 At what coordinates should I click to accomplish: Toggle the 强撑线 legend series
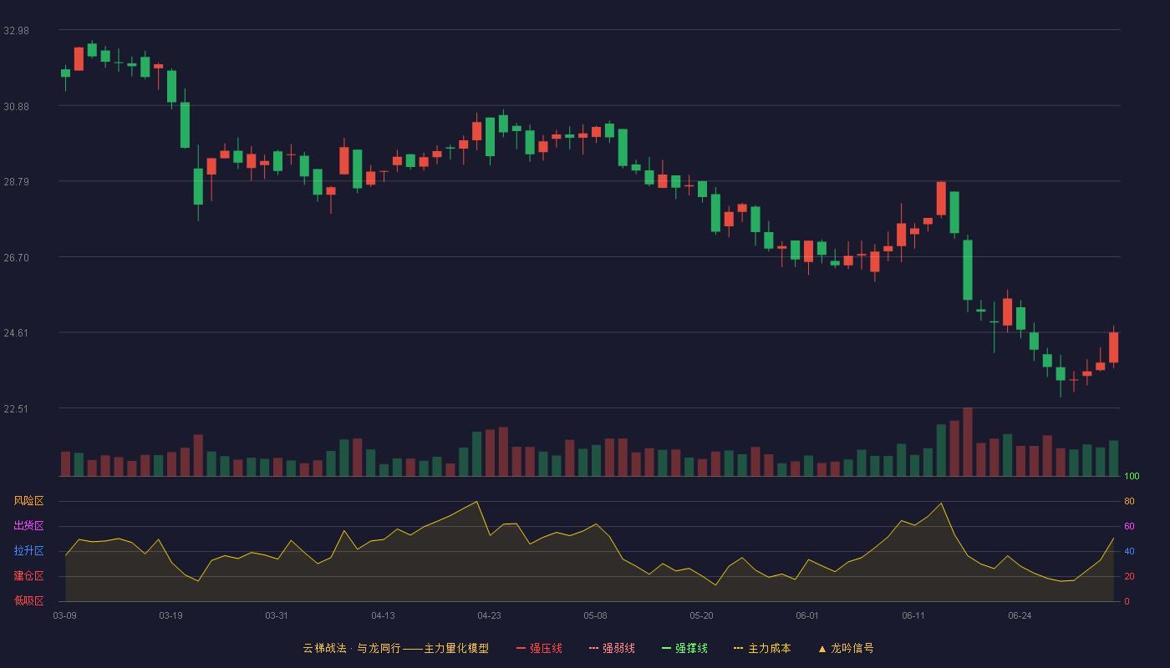coord(684,648)
